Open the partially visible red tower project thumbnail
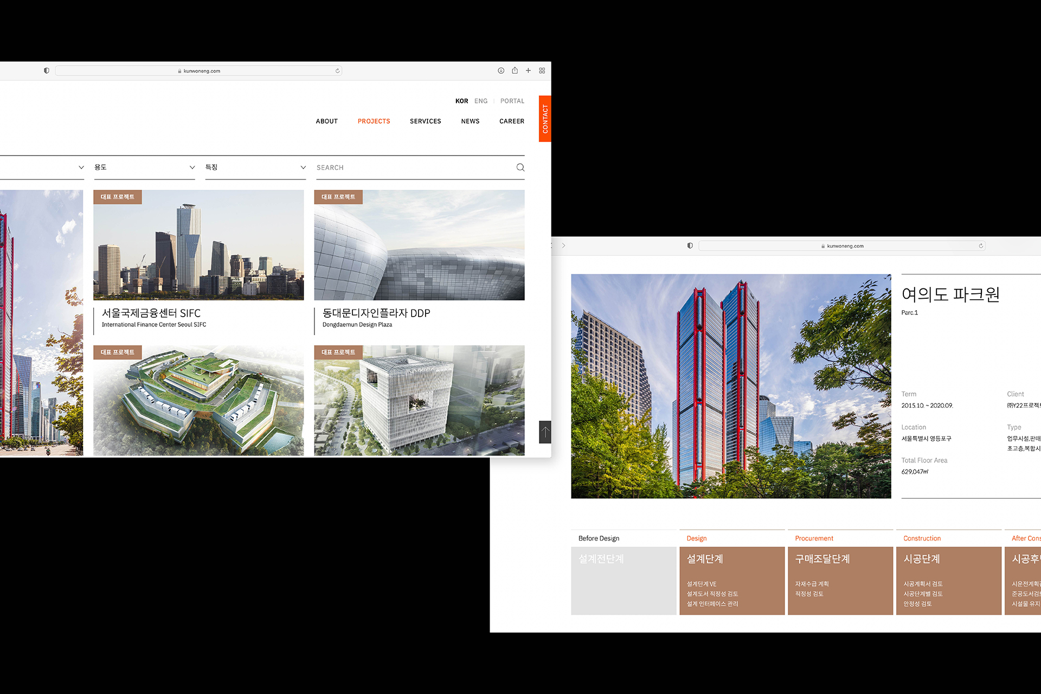This screenshot has width=1041, height=694. pos(42,323)
